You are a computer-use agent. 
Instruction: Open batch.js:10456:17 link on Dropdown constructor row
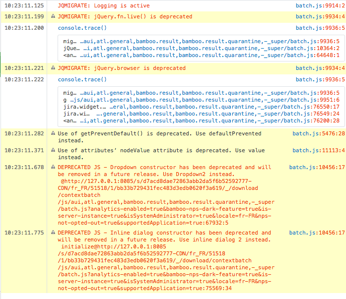point(317,167)
